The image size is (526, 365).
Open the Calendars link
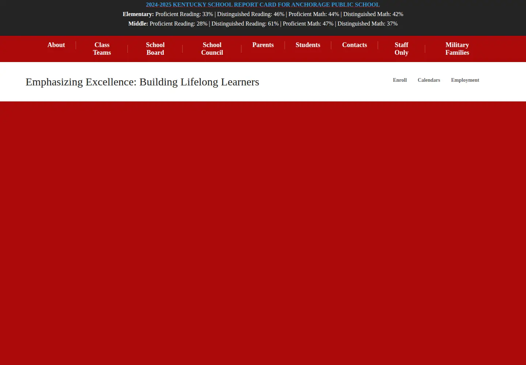click(x=429, y=80)
